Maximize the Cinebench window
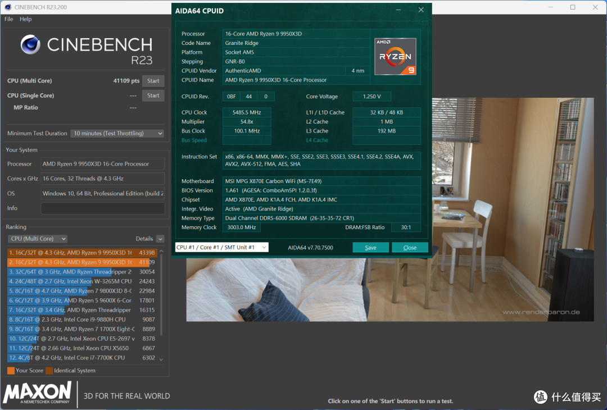 [573, 7]
